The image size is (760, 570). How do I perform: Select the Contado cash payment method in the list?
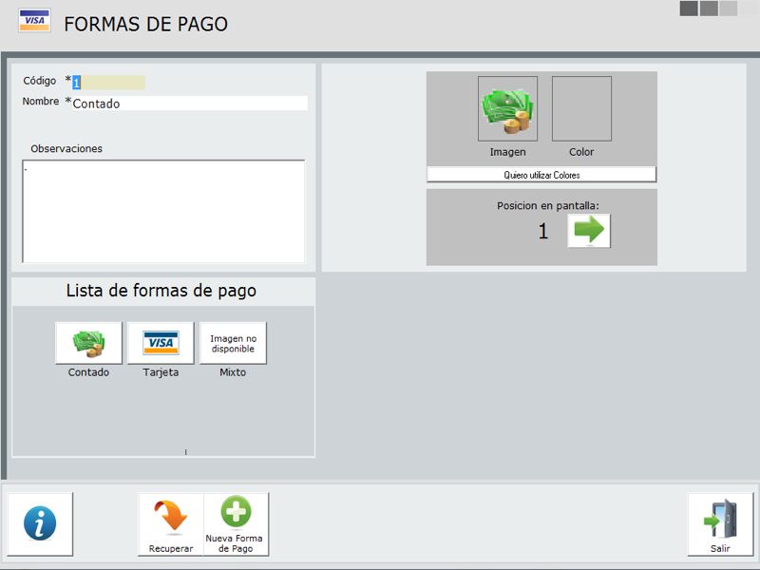[88, 343]
